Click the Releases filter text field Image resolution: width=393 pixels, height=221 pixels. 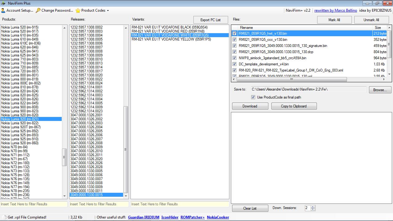tap(99, 204)
